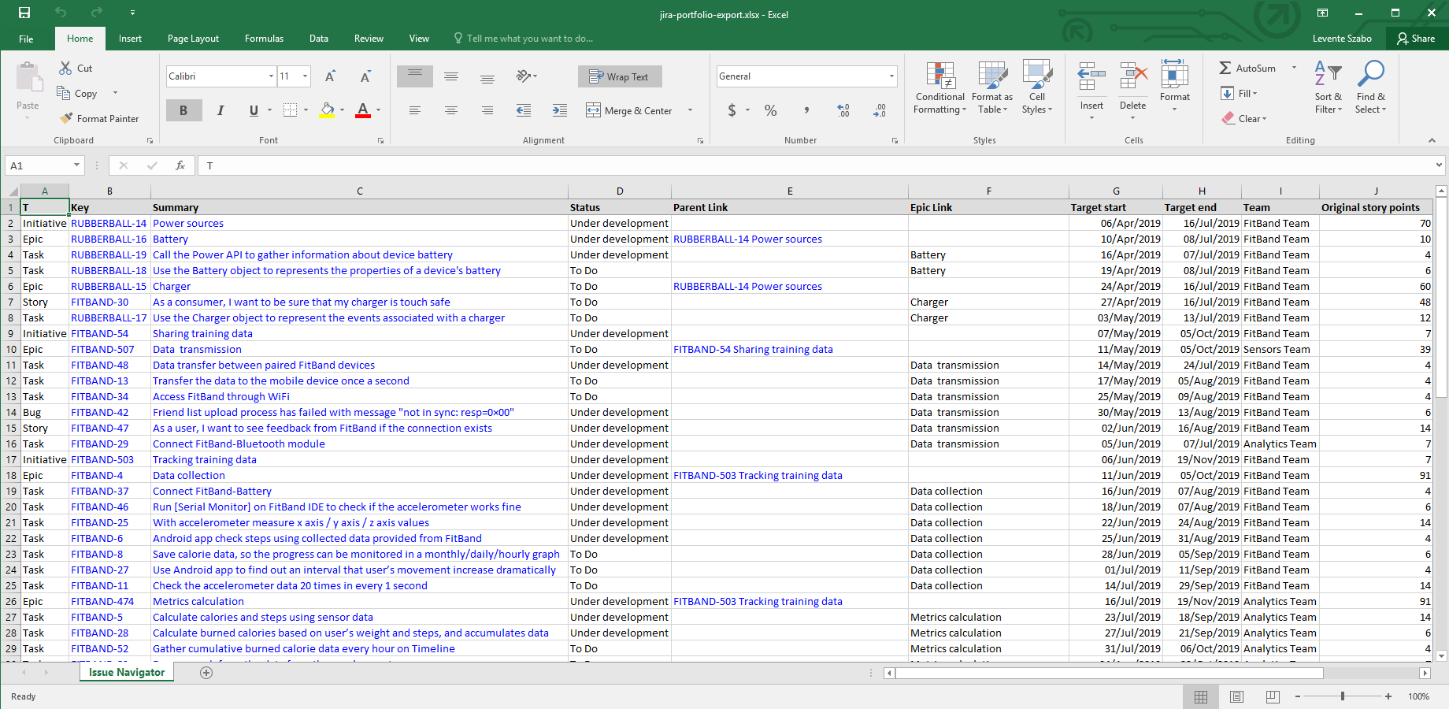
Task: Open the Find & Select magnifier tool
Action: click(1370, 75)
